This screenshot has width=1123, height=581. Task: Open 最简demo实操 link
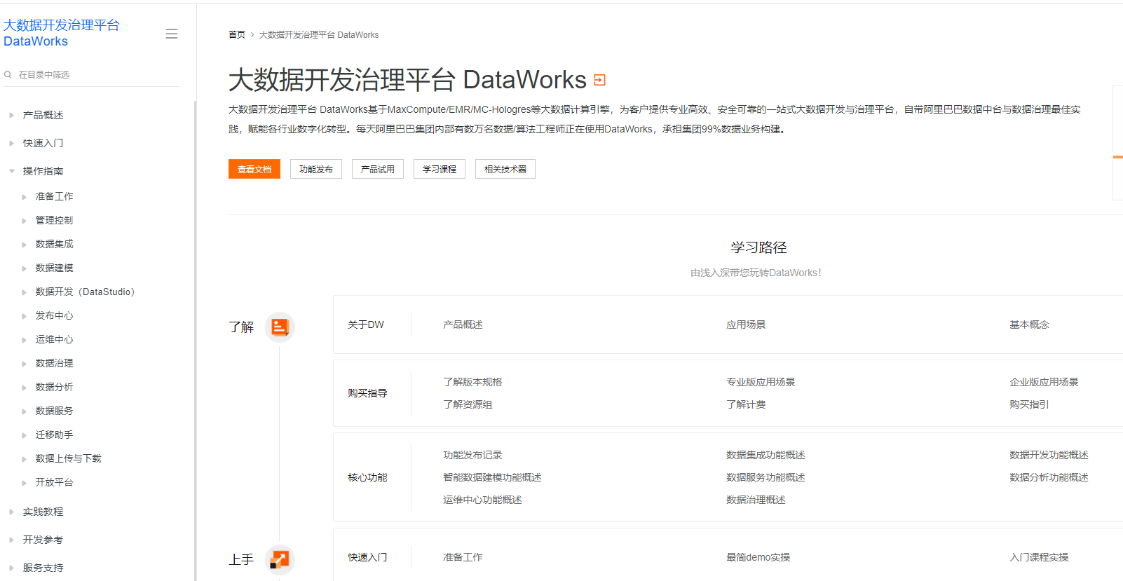coord(758,557)
